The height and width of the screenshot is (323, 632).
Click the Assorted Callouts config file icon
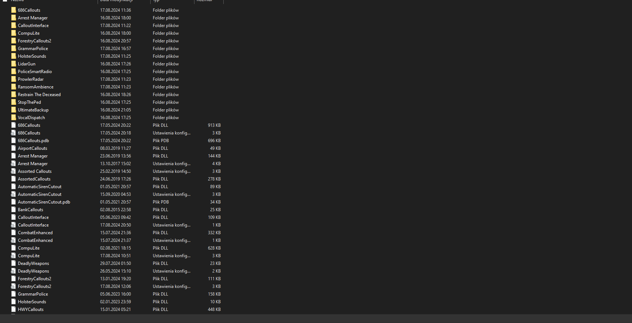point(14,171)
